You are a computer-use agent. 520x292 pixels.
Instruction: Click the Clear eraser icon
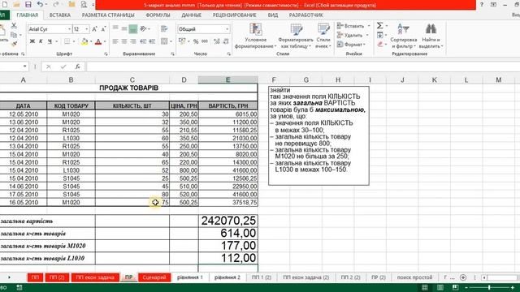[380, 44]
